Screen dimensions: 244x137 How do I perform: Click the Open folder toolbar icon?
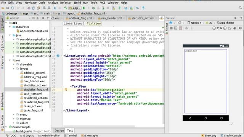pos(3,8)
